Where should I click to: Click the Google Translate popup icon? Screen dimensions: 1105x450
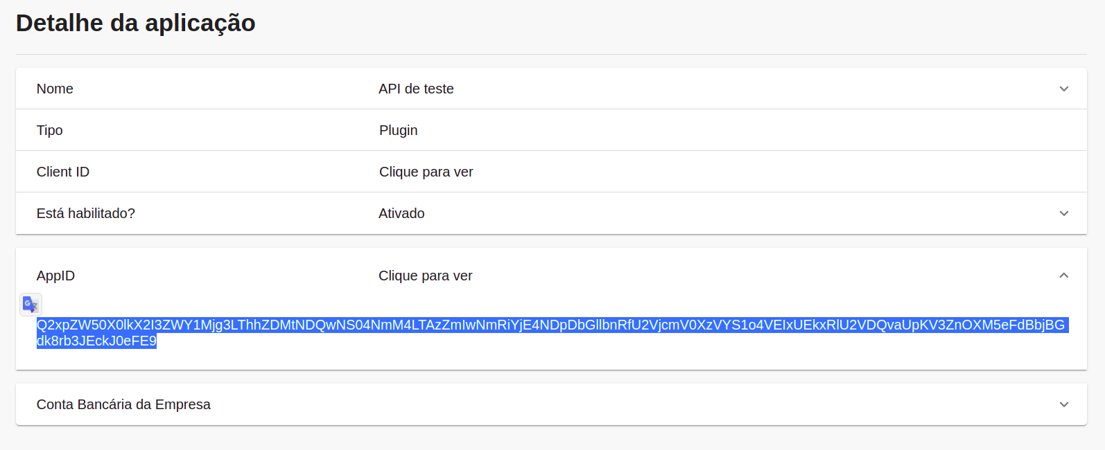[31, 305]
